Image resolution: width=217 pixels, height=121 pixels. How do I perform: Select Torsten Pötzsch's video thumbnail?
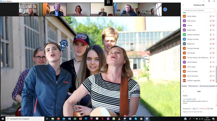pos(126,9)
